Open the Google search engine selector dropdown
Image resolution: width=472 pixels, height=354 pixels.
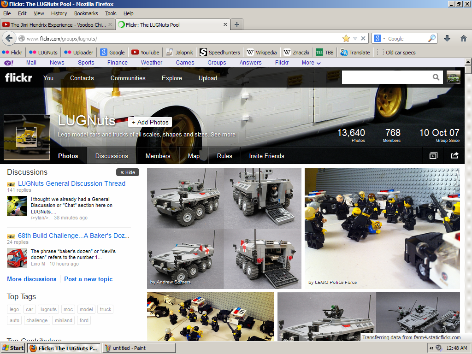[x=380, y=39]
